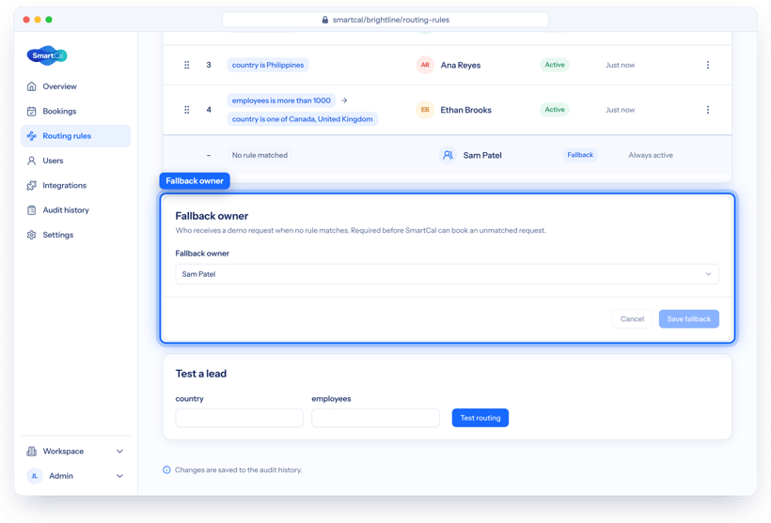Image resolution: width=771 pixels, height=523 pixels.
Task: Click the 'No rule matched' label
Action: 260,155
